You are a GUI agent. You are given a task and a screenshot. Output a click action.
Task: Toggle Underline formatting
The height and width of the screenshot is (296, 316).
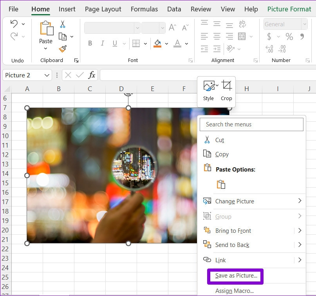point(115,43)
